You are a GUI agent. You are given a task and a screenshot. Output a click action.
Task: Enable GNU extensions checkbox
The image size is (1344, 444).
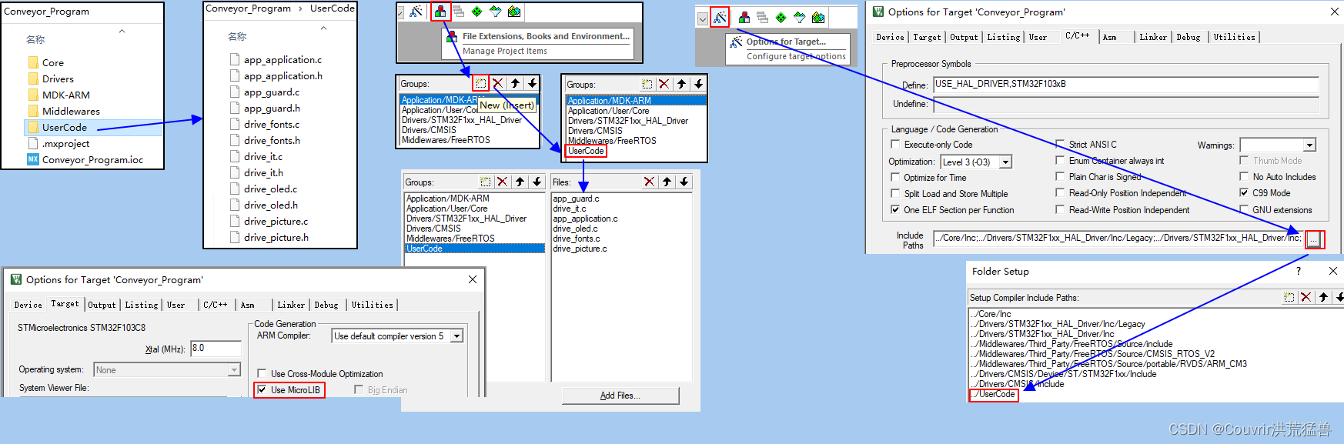tap(1244, 209)
